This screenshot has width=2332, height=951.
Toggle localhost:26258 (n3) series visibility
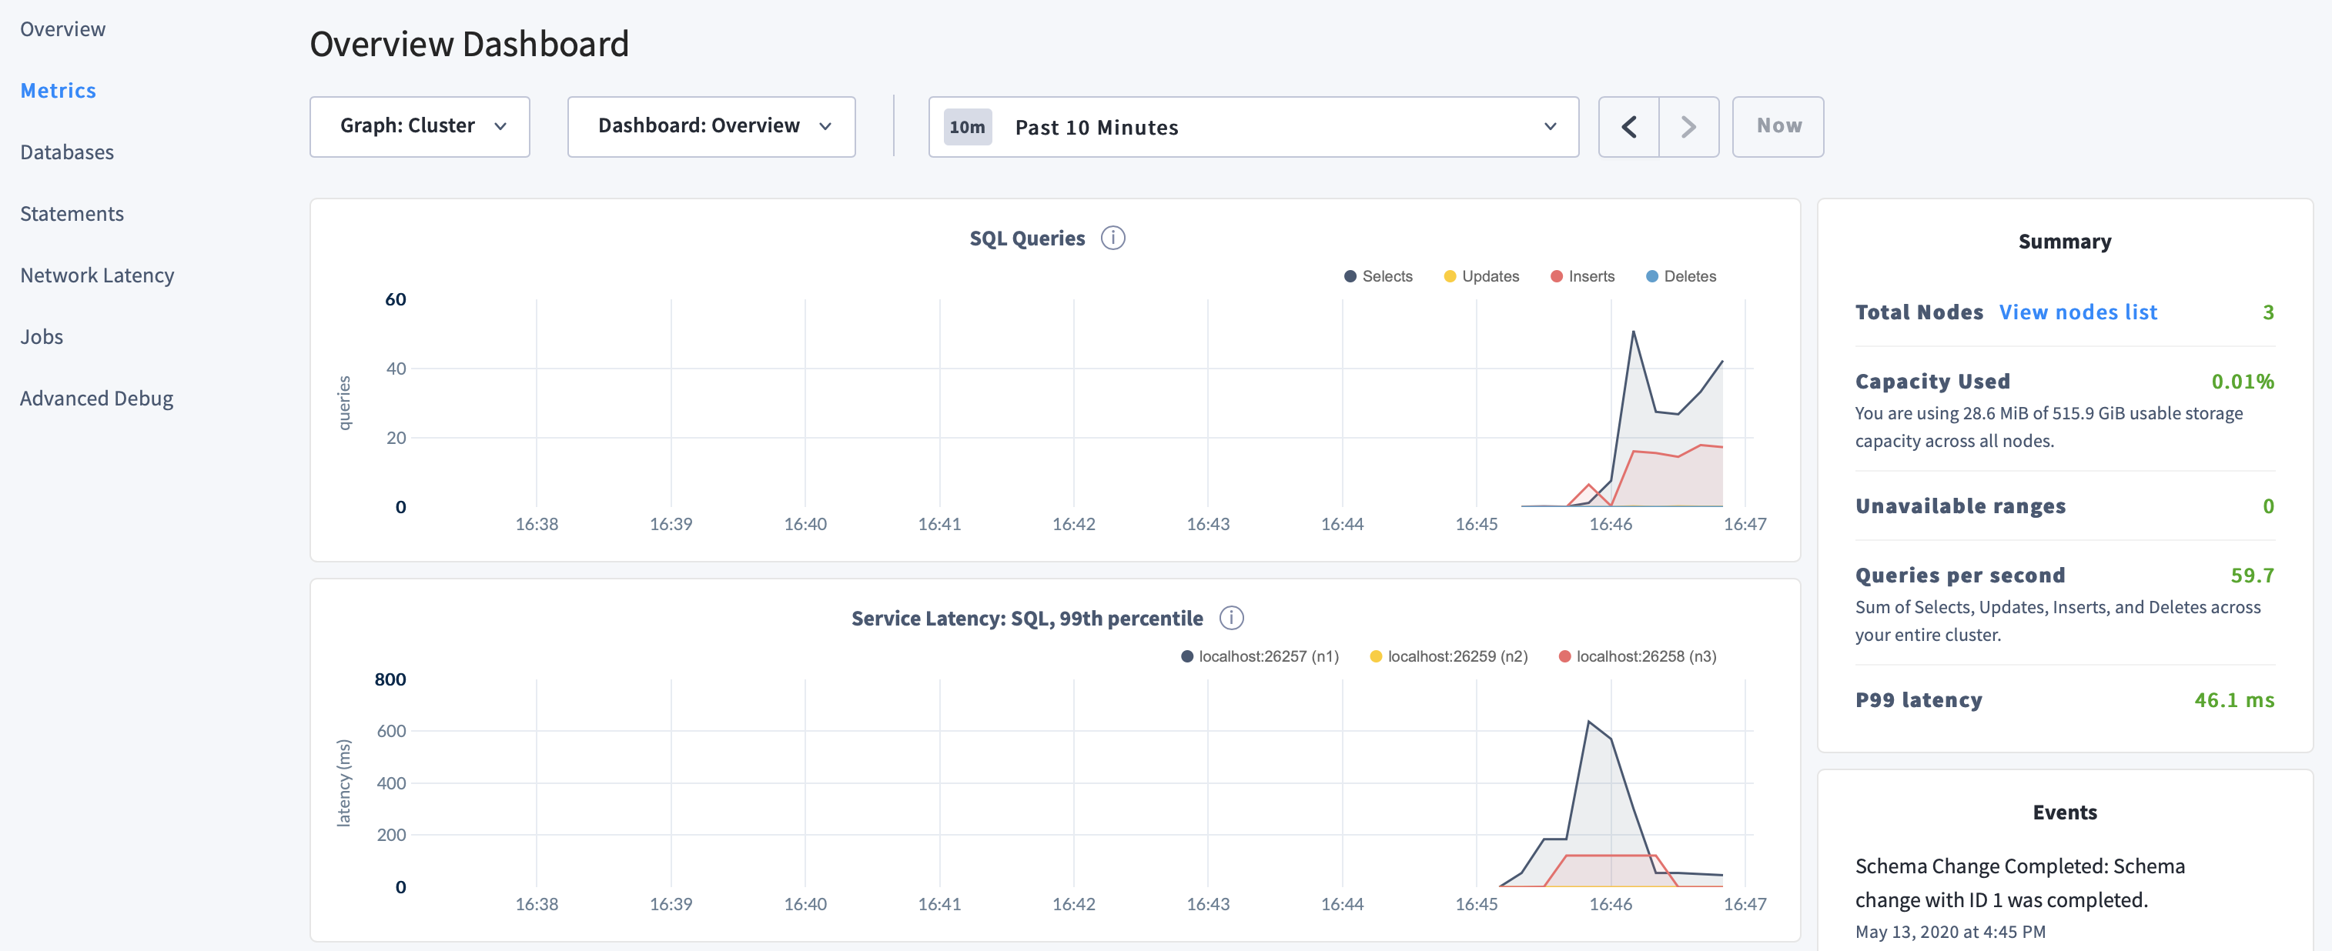click(x=1637, y=656)
